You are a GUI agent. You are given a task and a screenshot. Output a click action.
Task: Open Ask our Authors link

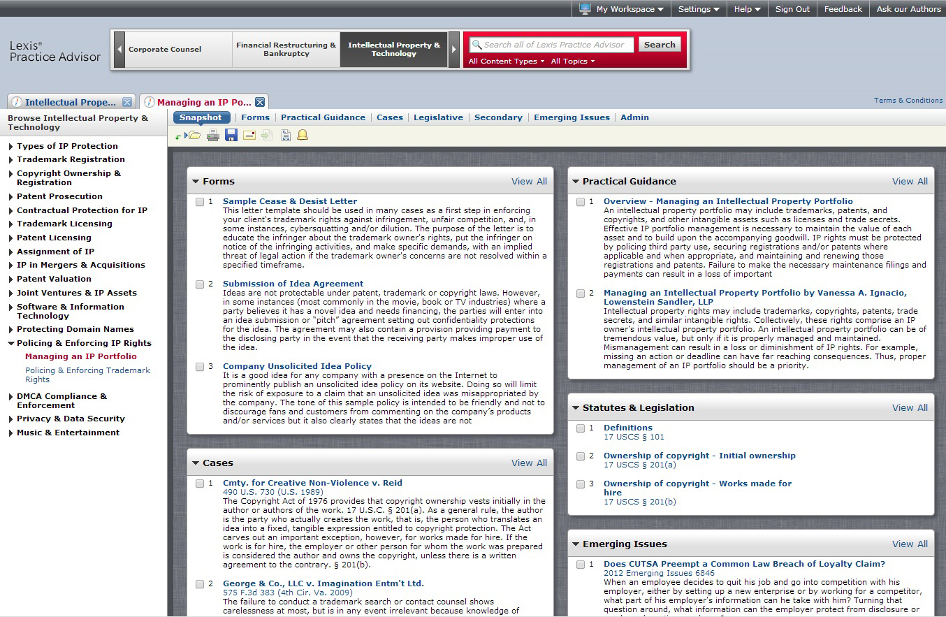(908, 9)
